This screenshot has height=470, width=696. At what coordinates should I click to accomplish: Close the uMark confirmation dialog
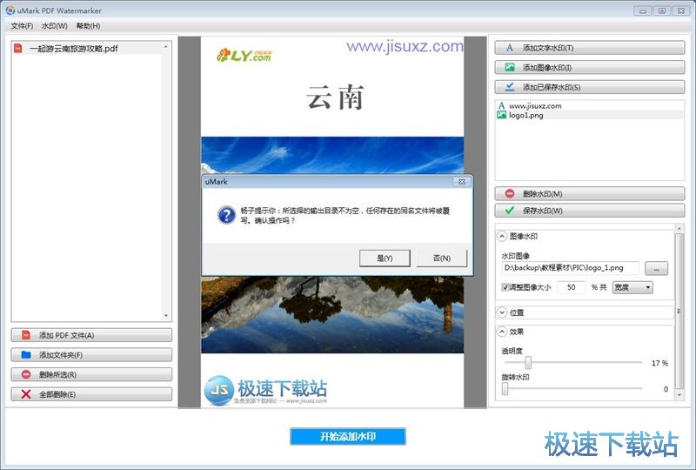462,182
